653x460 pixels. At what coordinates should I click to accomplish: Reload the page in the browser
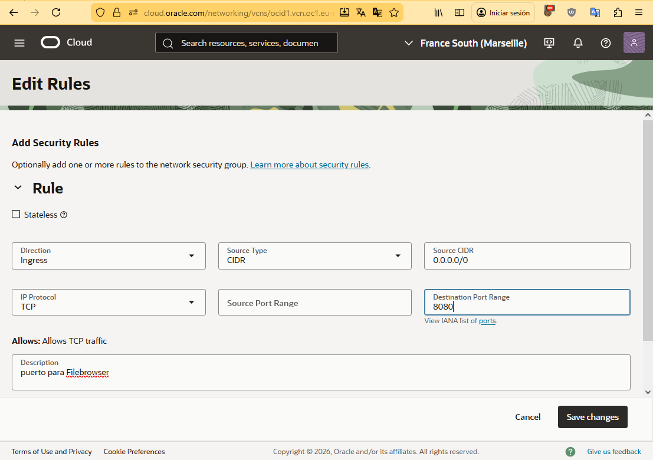click(x=56, y=12)
